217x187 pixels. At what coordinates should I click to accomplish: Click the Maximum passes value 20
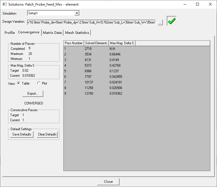tap(30, 54)
